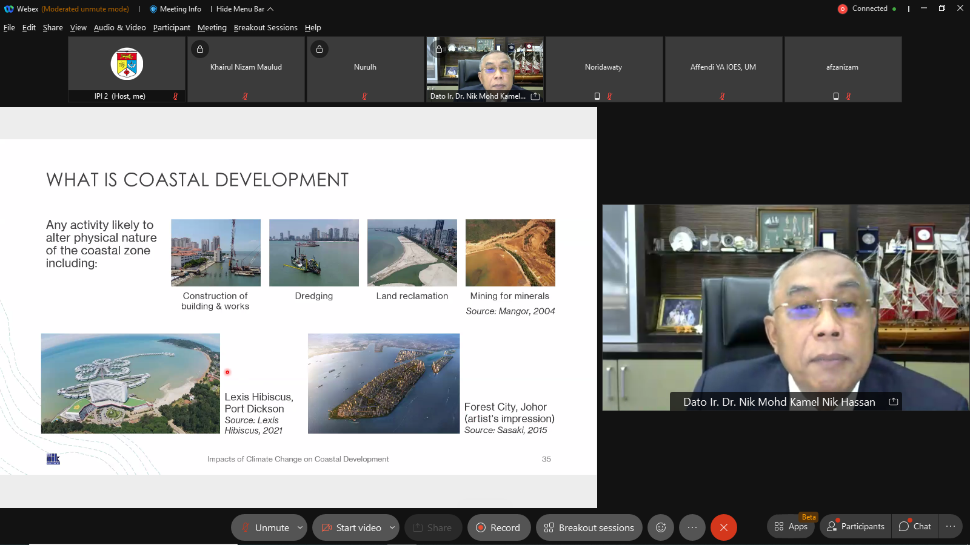Viewport: 970px width, 545px height.
Task: Unmute the microphone
Action: coord(265,527)
